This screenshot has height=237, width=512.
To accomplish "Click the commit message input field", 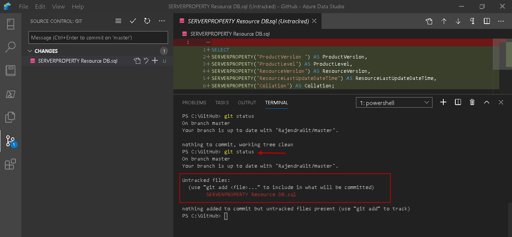I will (x=98, y=37).
